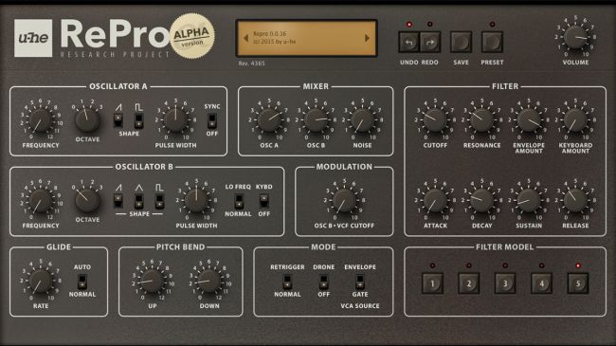Click Oscillator A Pulse Width knob
This screenshot has height=346, width=616.
pos(175,120)
